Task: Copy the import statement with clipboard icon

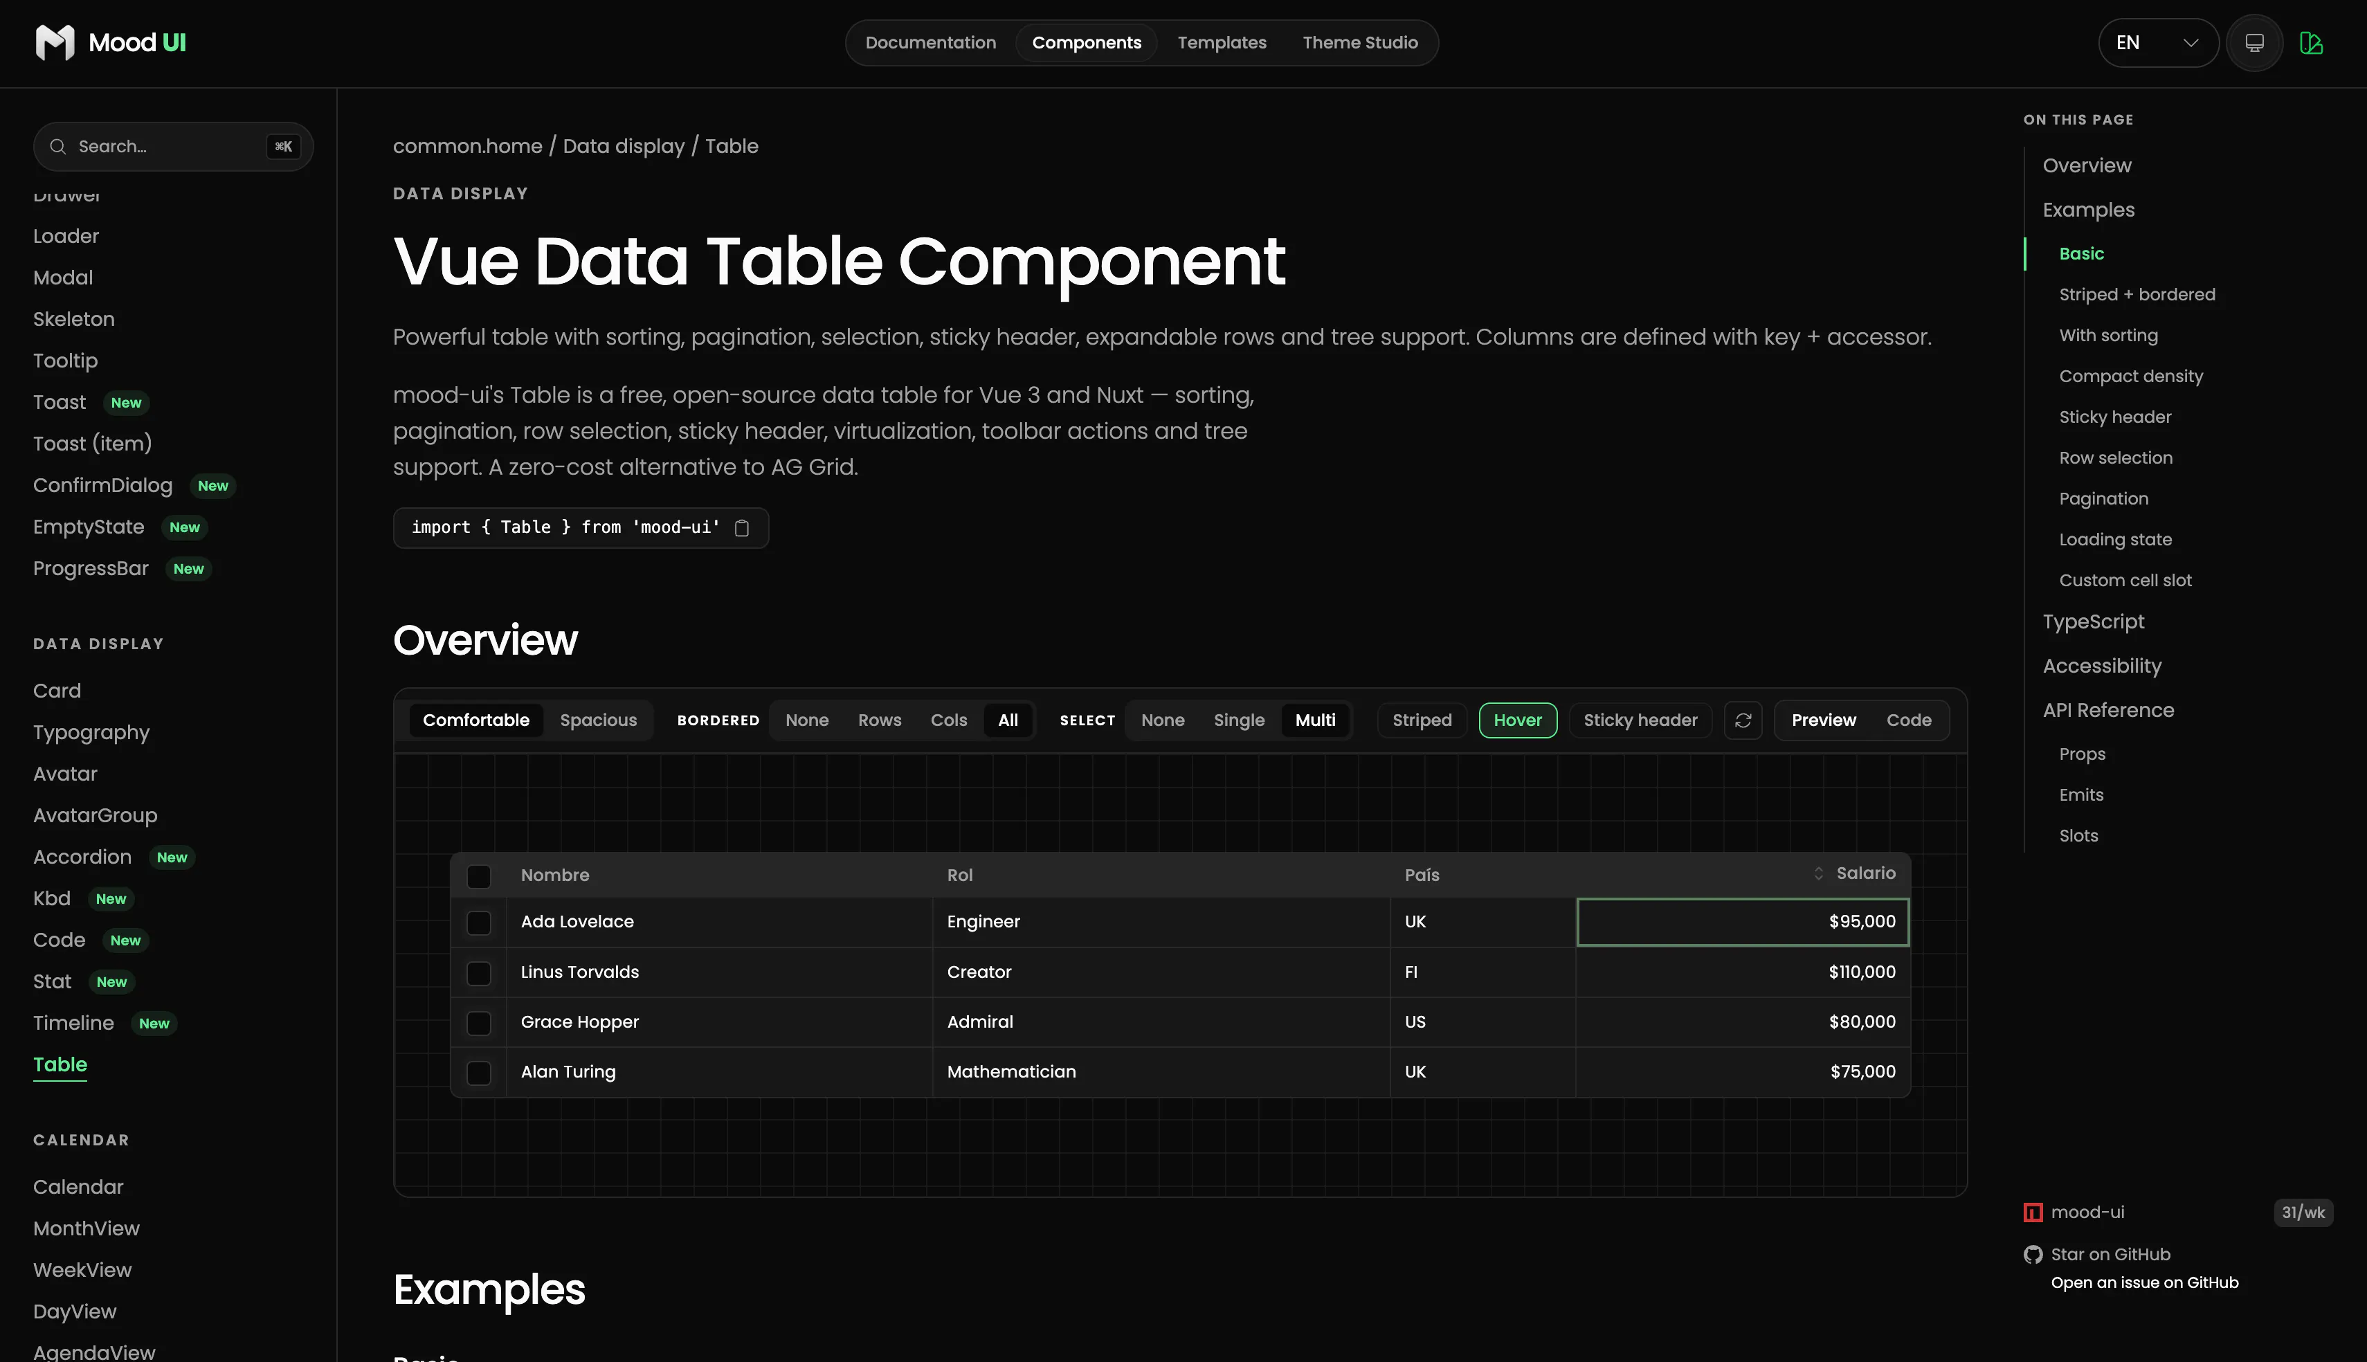Action: pyautogui.click(x=742, y=529)
